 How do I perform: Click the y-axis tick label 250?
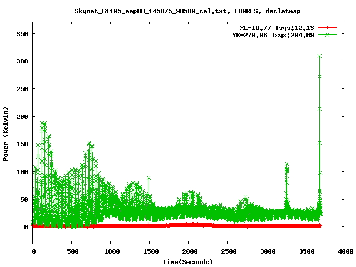[x=21, y=88]
